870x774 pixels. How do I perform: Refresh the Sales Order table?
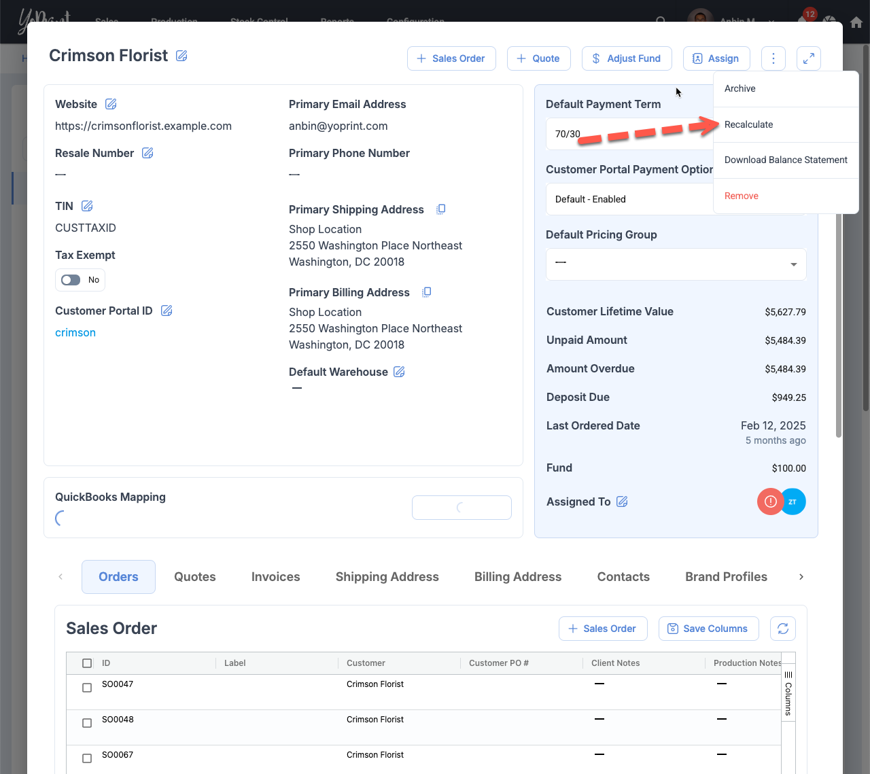coord(782,629)
